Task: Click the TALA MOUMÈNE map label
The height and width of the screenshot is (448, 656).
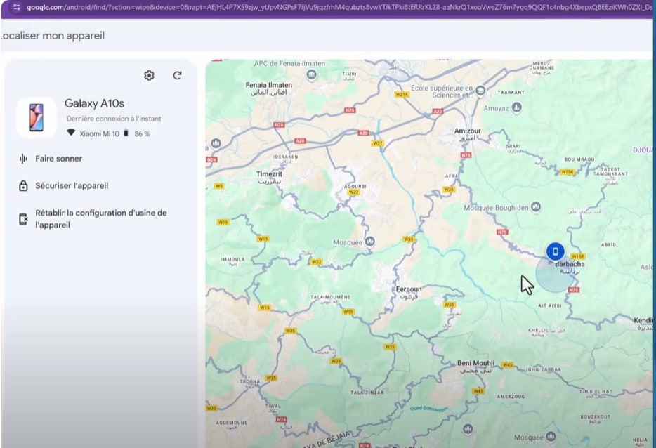Action: 331,297
